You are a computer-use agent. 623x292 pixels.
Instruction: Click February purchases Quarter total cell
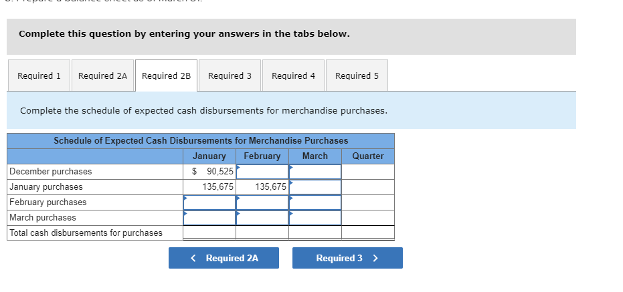coord(368,202)
